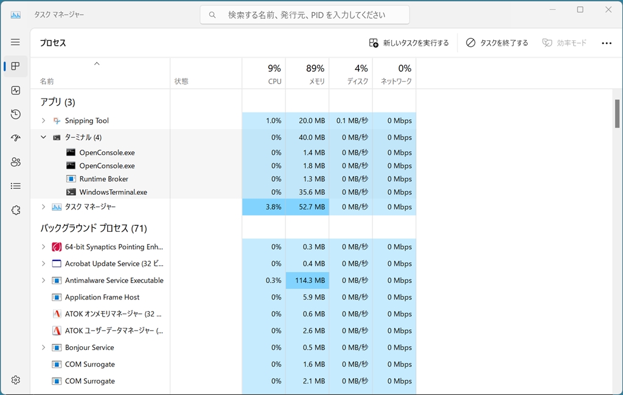The image size is (623, 395).
Task: Click the search magnifier icon
Action: (212, 15)
